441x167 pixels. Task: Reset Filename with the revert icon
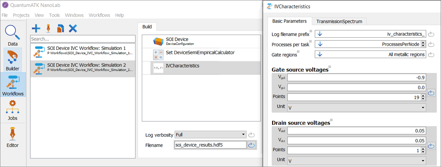tap(252, 145)
